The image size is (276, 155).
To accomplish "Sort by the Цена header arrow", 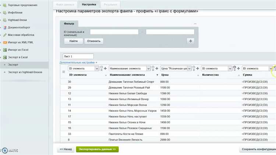I will 198,75.
